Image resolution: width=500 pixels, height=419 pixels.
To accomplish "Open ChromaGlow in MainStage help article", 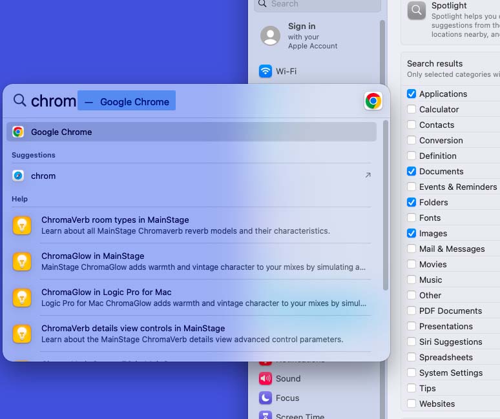I will click(191, 261).
